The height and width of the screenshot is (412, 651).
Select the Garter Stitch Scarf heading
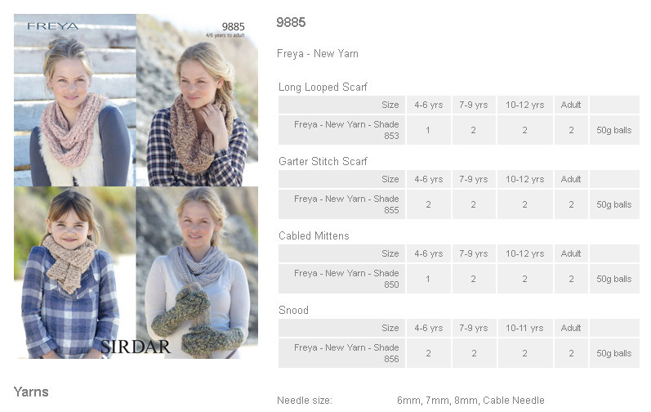pyautogui.click(x=323, y=161)
